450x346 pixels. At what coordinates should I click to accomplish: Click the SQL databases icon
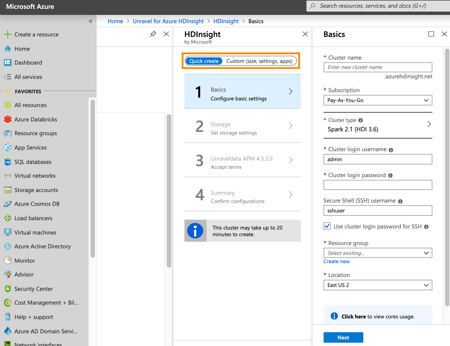coord(8,162)
